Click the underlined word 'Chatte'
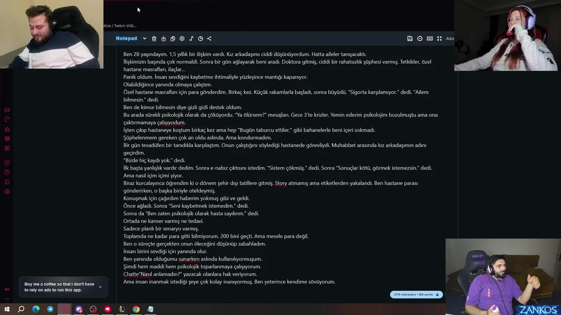This screenshot has width=561, height=315. coord(131,274)
